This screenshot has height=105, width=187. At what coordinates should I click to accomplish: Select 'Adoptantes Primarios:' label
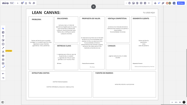[138, 64]
